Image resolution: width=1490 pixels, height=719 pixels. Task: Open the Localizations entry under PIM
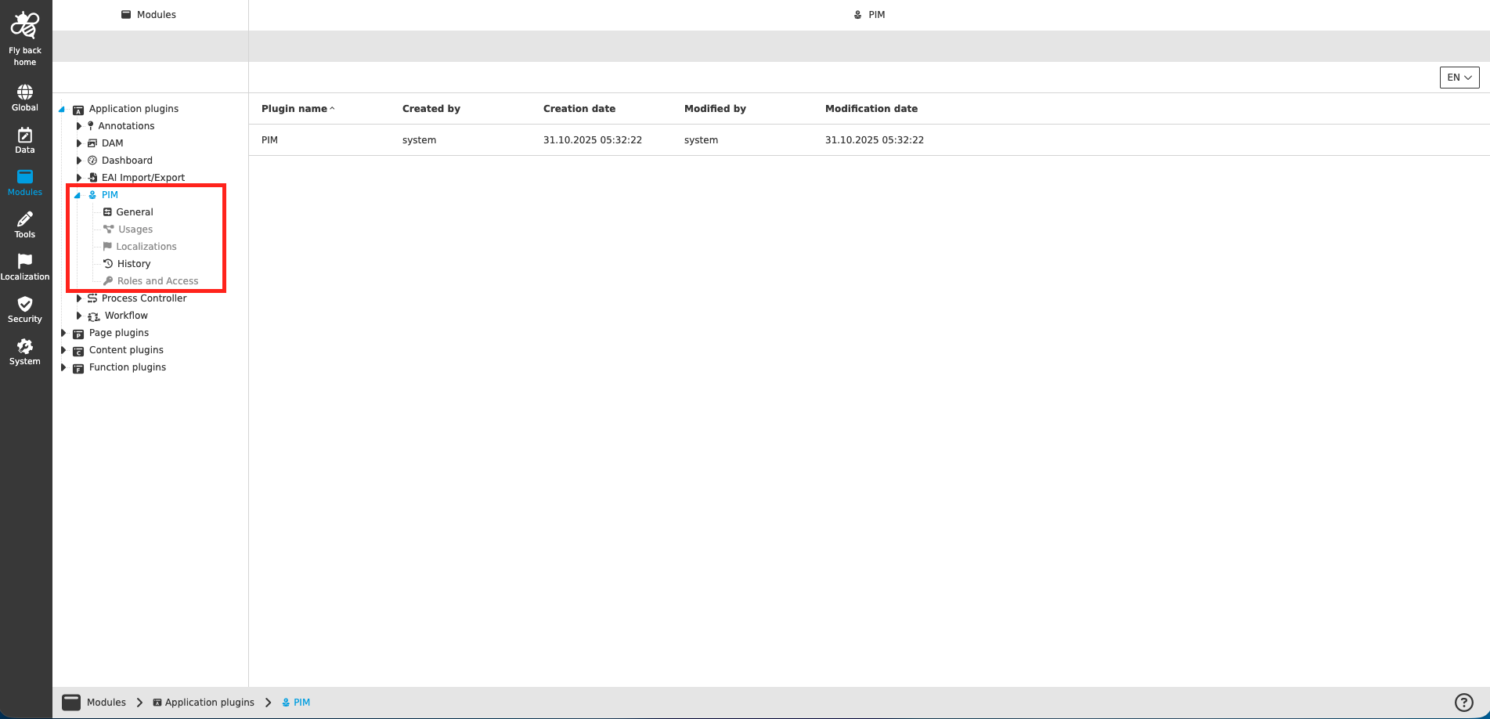pos(146,246)
